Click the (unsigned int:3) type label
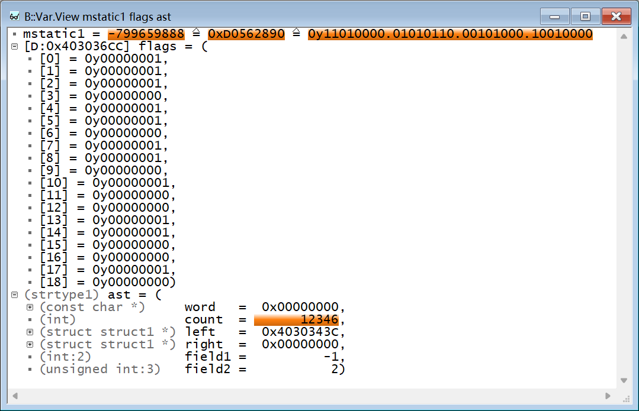 click(x=100, y=369)
